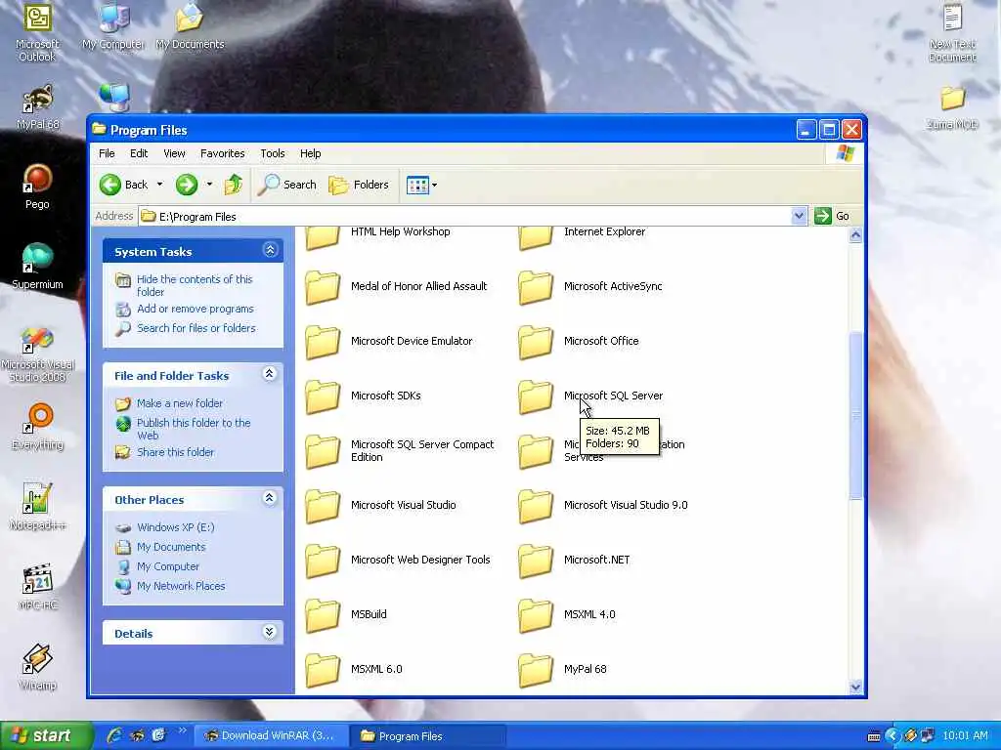Select New Text Document on desktop
The image size is (1001, 750).
tap(952, 33)
